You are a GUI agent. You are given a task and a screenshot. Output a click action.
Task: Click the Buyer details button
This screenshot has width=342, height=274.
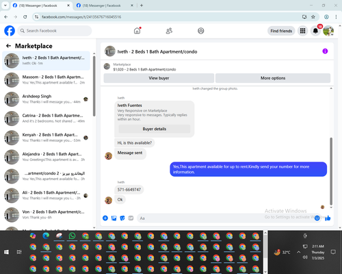pyautogui.click(x=155, y=129)
